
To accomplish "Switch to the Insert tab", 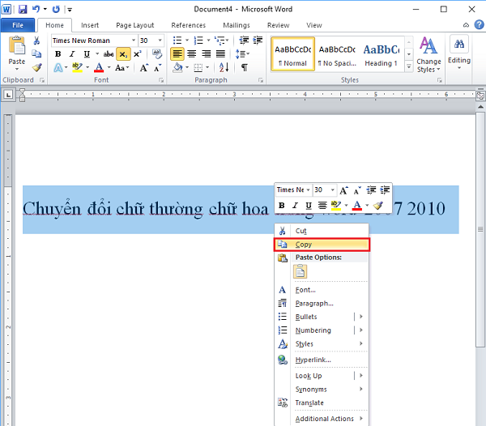I will click(90, 25).
